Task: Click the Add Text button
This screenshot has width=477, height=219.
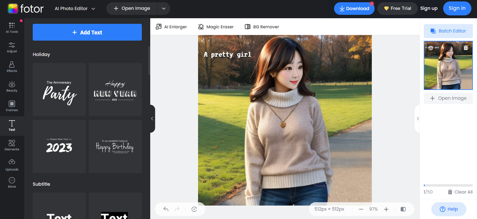Action: 87,32
